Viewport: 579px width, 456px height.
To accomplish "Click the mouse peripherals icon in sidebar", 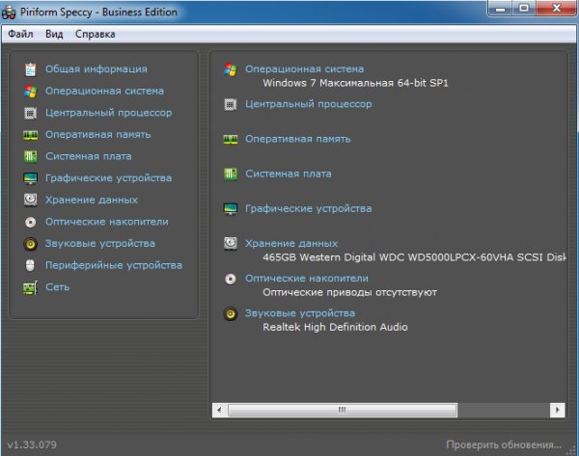I will click(x=30, y=265).
